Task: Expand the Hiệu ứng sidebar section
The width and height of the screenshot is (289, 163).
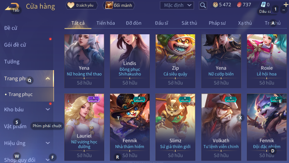Action: coord(48,143)
